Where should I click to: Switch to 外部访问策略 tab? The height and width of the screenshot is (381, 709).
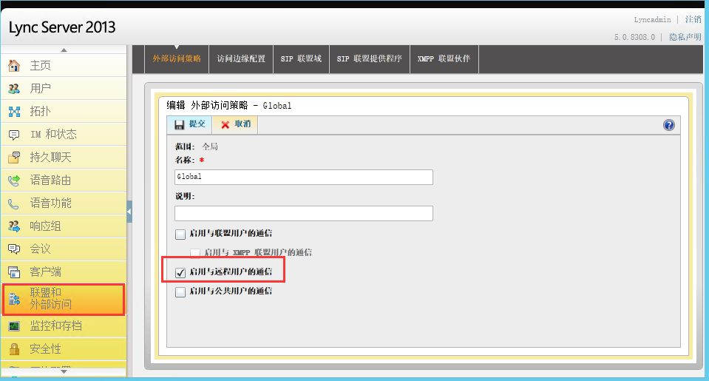[x=177, y=59]
